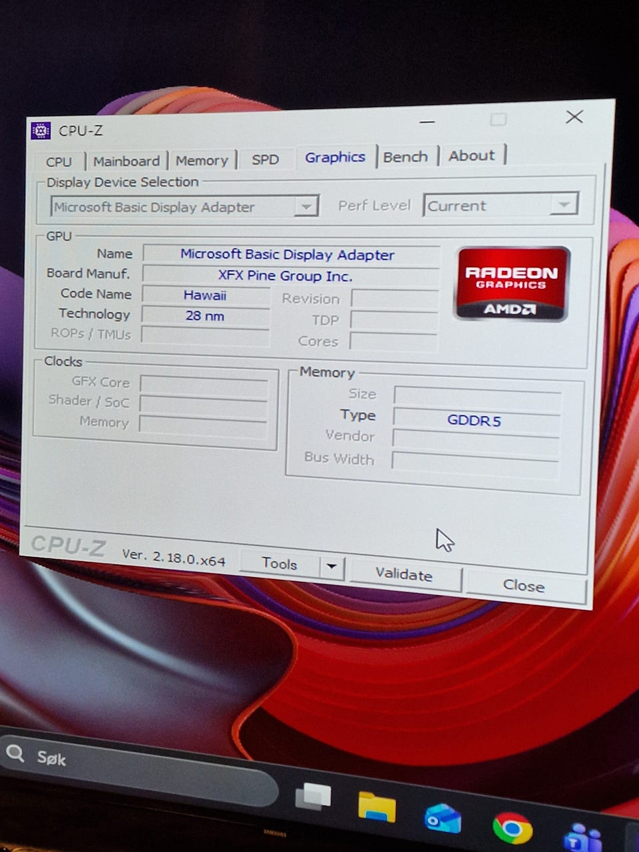
Task: Click the taskbar search magnifier icon
Action: [15, 753]
